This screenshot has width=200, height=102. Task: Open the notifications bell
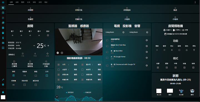pos(3,92)
